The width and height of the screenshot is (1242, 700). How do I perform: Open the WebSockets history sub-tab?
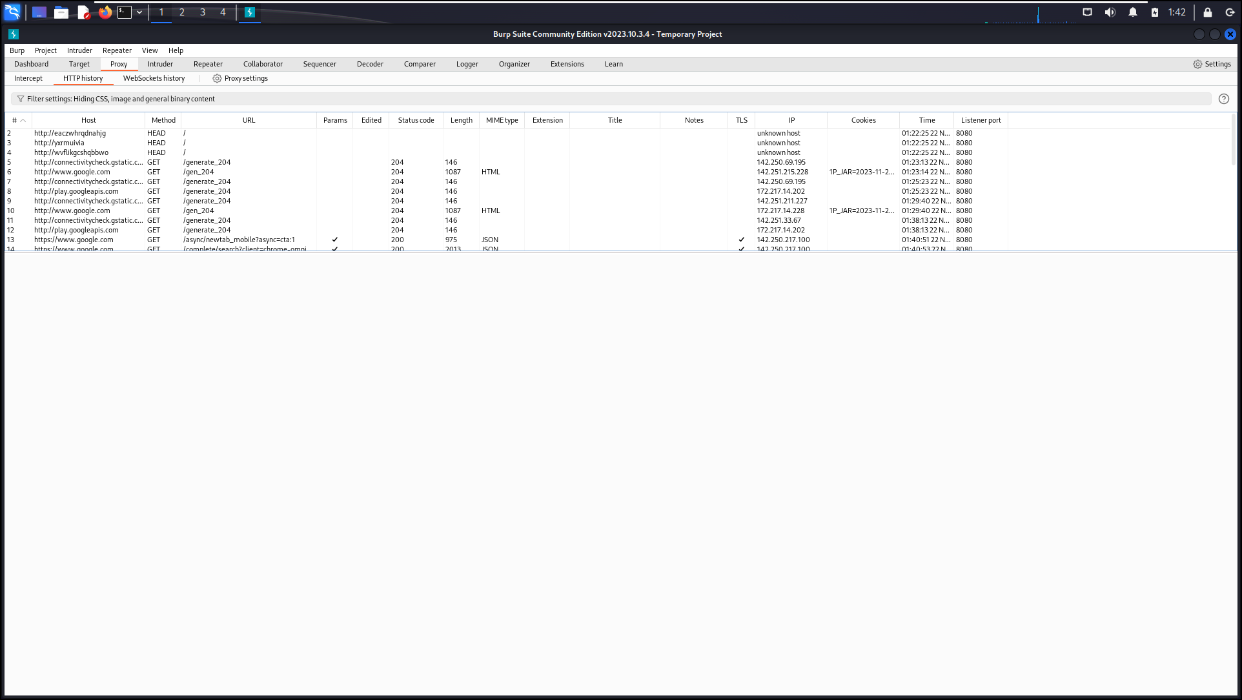(x=154, y=78)
